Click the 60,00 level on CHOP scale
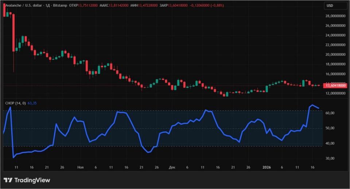This screenshot has width=350, height=189. tap(330, 113)
